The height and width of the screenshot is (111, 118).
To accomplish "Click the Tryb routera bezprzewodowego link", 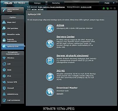I will (x=51, y=7).
